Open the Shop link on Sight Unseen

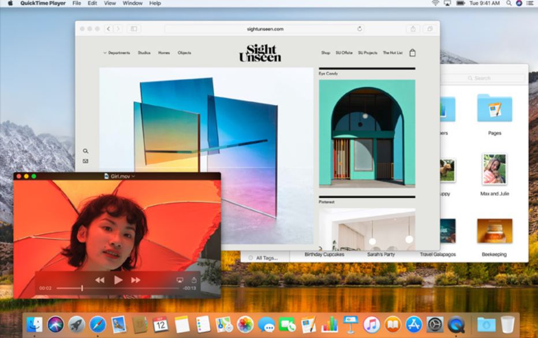tap(326, 53)
